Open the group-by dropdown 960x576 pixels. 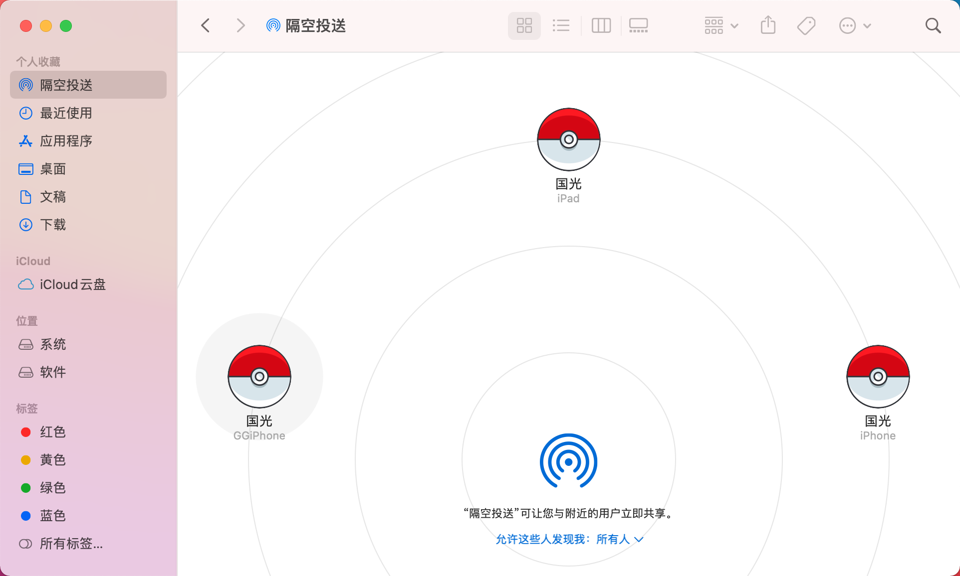[720, 25]
